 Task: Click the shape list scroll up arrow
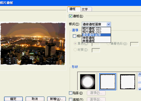(x=139, y=74)
